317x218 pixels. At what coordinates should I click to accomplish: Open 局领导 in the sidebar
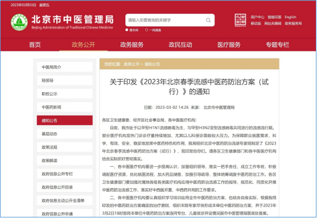coord(65,80)
